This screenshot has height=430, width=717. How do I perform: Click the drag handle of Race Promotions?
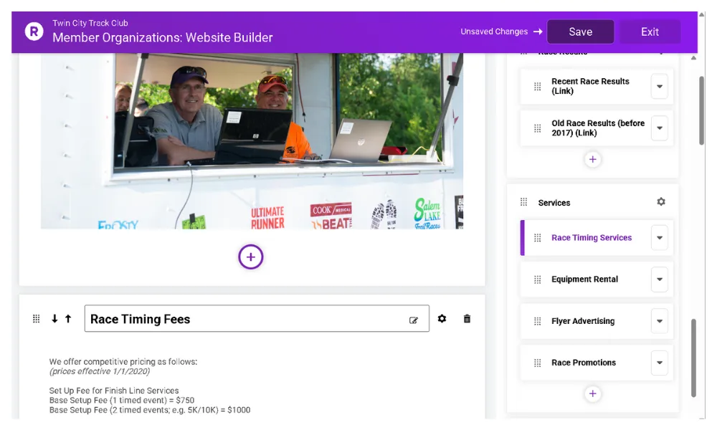click(x=537, y=363)
